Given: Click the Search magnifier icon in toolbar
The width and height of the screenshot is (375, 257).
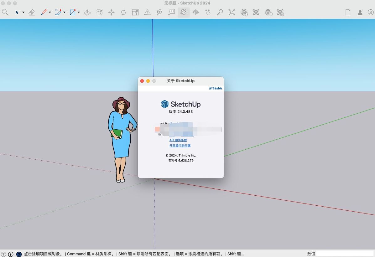Looking at the screenshot, I should coord(5,12).
